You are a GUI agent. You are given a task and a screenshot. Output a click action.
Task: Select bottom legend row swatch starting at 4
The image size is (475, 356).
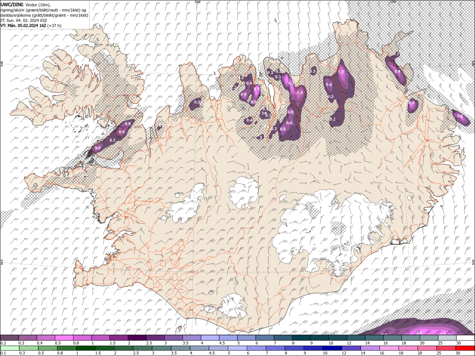(199, 348)
